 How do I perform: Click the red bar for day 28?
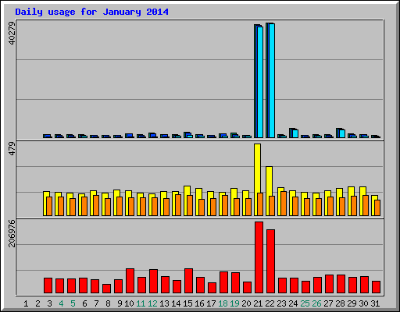341,284
